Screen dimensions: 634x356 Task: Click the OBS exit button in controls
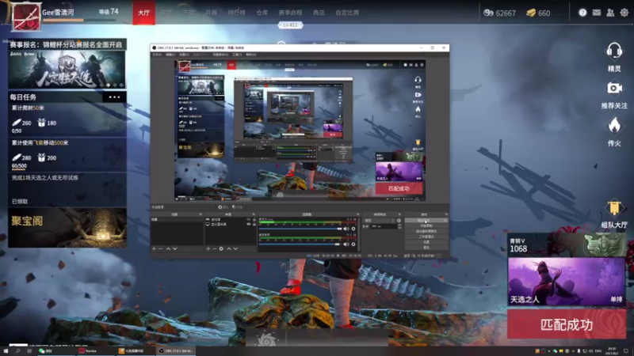click(426, 248)
